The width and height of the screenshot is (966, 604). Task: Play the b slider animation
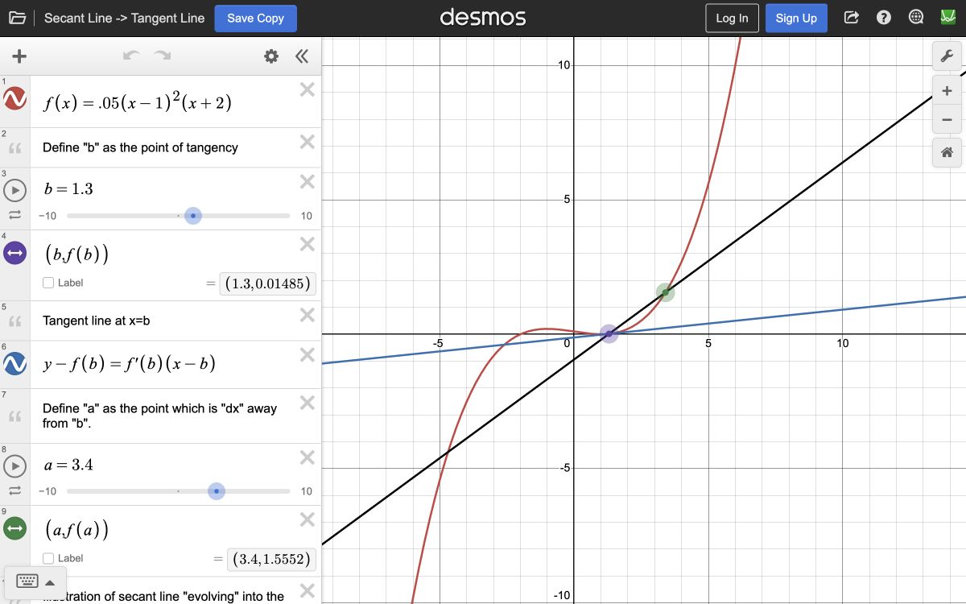click(15, 191)
